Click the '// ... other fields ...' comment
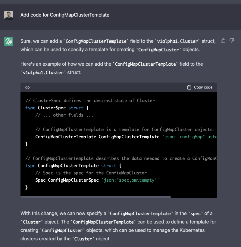The height and width of the screenshot is (247, 241). click(x=64, y=115)
